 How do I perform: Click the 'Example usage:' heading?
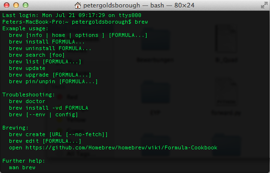(26, 28)
